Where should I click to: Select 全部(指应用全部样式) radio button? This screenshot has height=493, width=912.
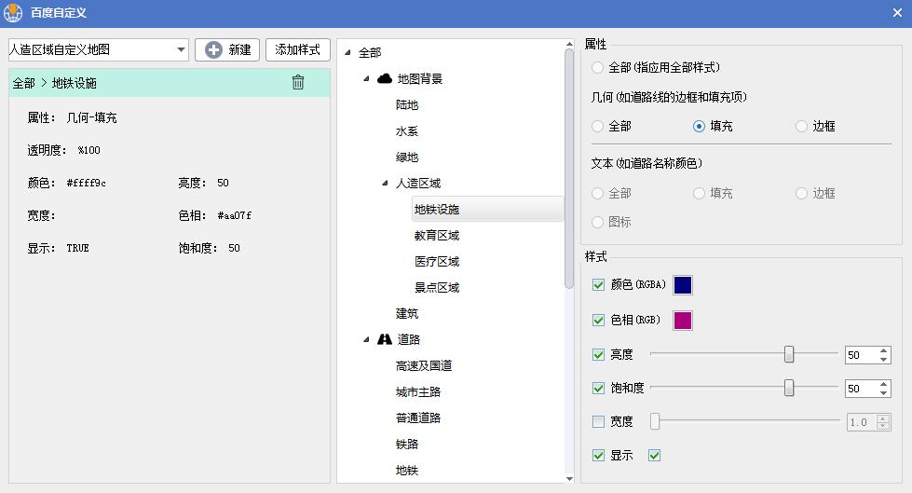[x=597, y=67]
